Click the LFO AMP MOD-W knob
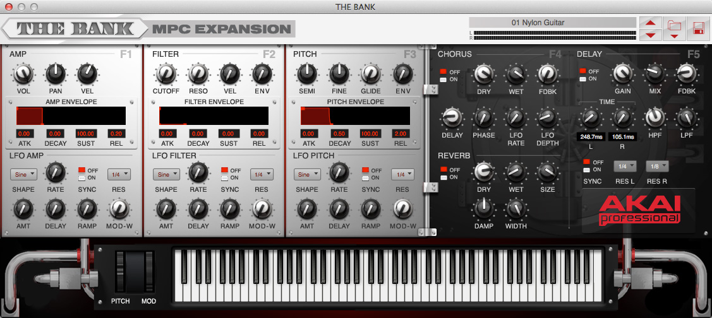 [x=119, y=208]
